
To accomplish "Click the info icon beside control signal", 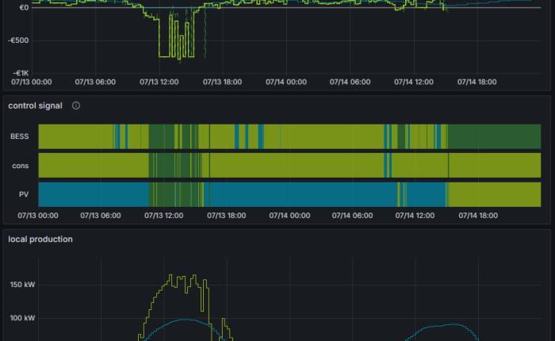I will 76,105.
